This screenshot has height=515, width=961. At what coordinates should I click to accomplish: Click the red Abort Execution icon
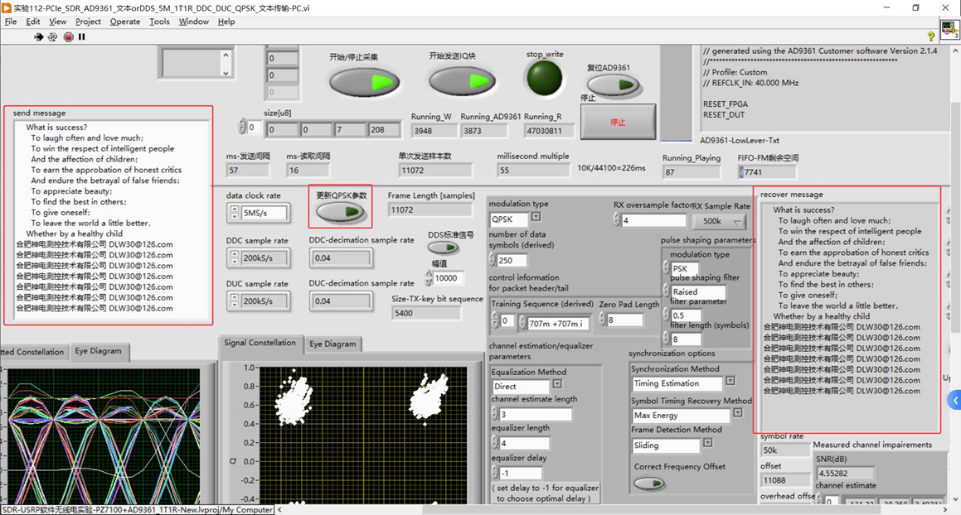click(69, 37)
